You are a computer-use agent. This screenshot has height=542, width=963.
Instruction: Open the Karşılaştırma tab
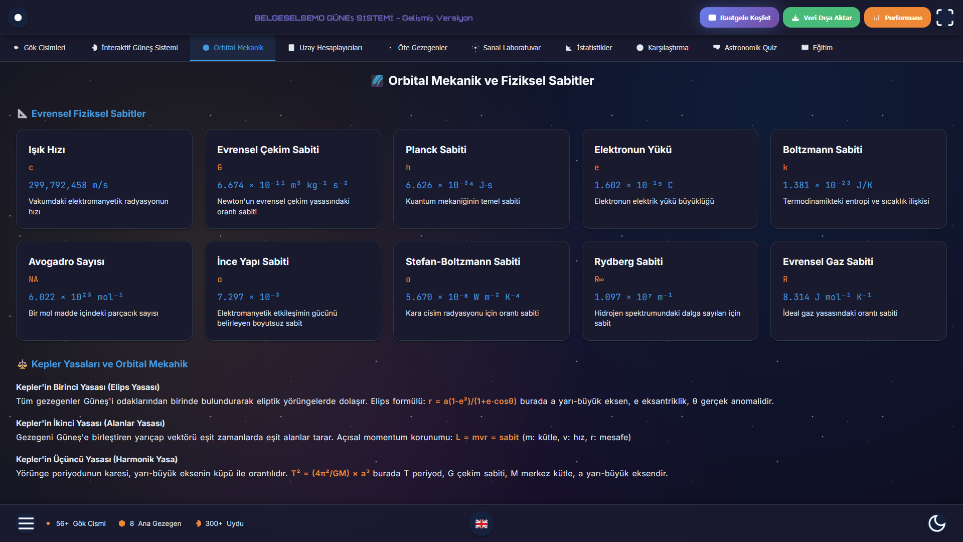(662, 48)
